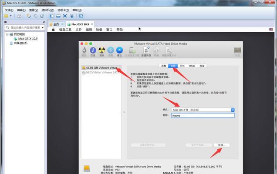Open VMware 虚拟机(M) menu
The width and height of the screenshot is (277, 174).
(48, 10)
